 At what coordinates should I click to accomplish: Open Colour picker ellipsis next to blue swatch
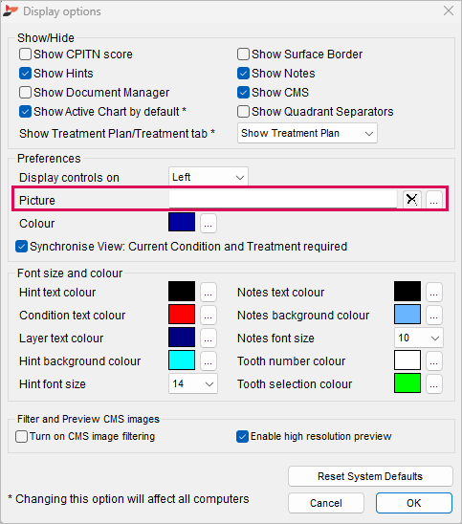209,223
